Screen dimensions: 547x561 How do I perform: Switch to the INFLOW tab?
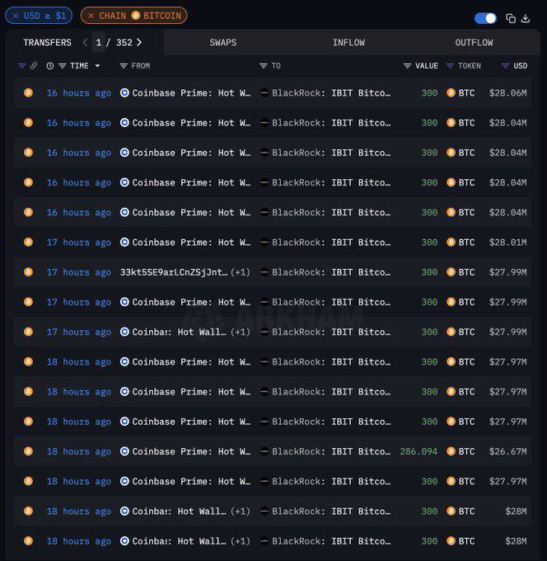pyautogui.click(x=348, y=43)
